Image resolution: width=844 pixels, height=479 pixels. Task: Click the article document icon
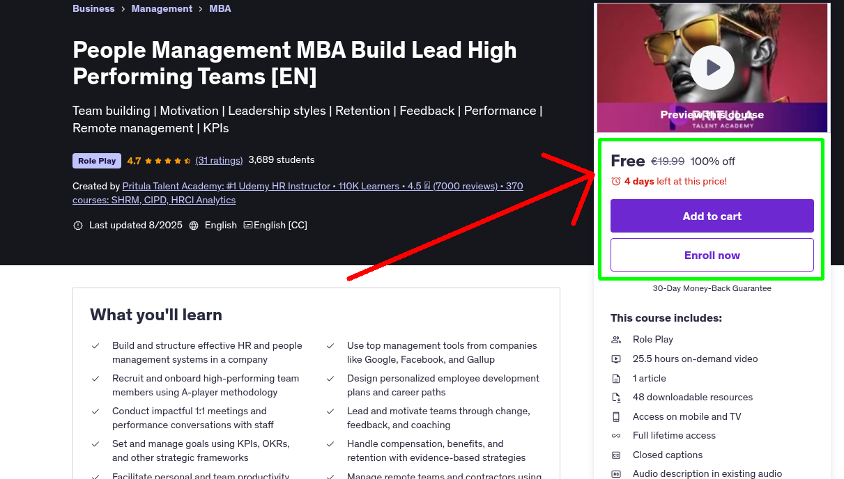tap(616, 379)
